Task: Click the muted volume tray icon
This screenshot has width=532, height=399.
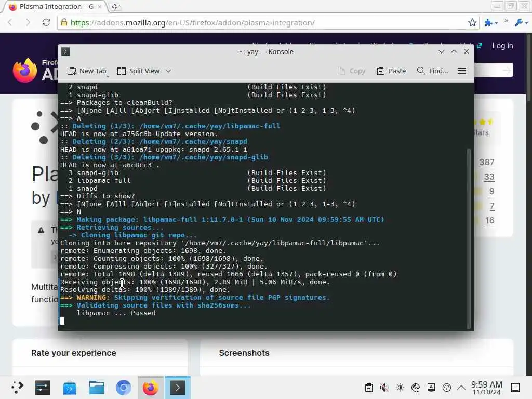Action: click(x=384, y=388)
